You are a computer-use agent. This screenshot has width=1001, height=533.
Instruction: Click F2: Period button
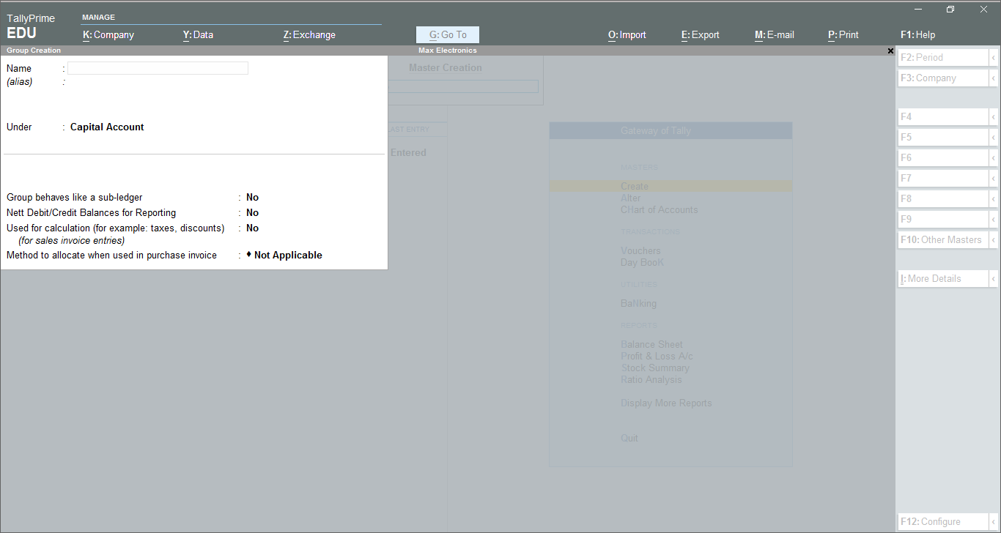pyautogui.click(x=943, y=57)
